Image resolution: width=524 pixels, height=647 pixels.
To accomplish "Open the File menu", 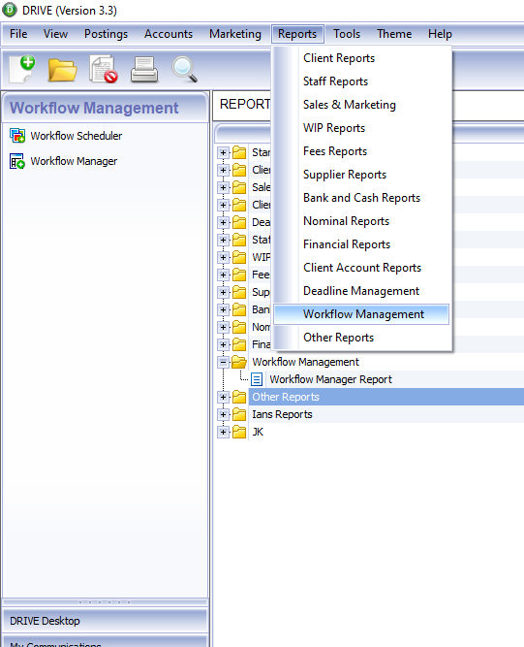I will coord(18,34).
